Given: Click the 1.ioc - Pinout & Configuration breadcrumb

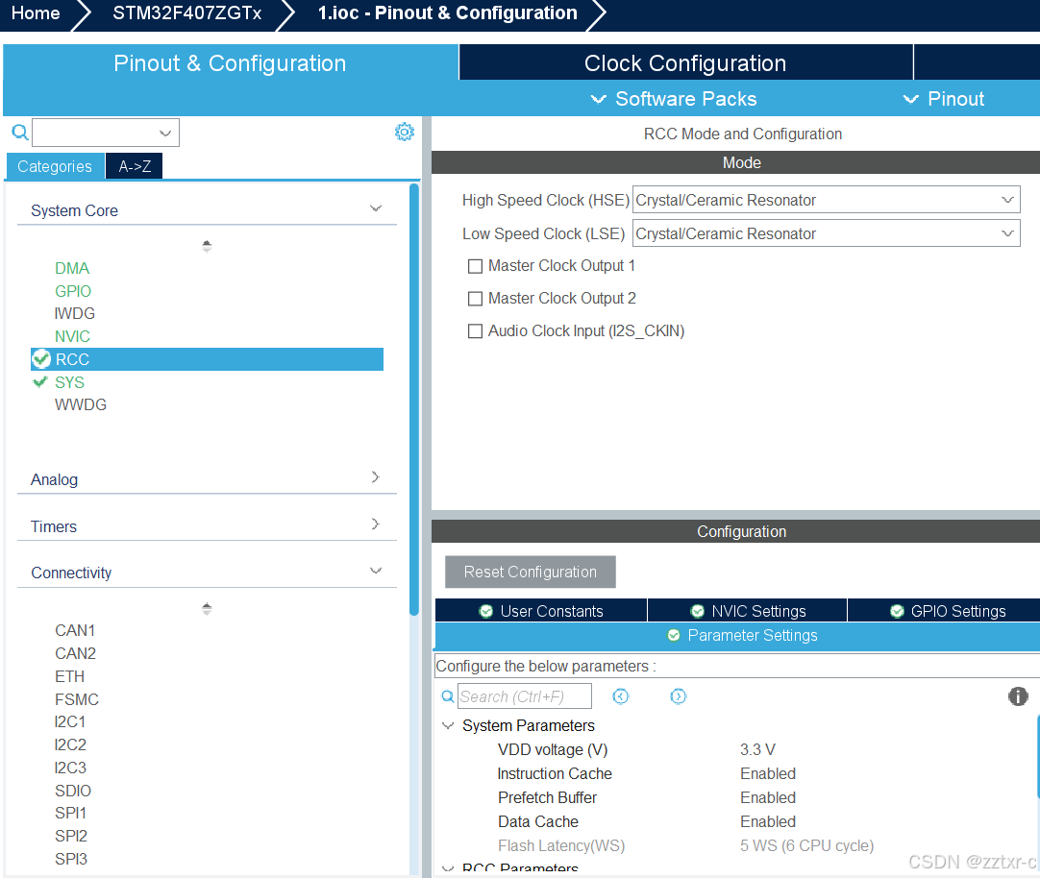Looking at the screenshot, I should pyautogui.click(x=448, y=13).
